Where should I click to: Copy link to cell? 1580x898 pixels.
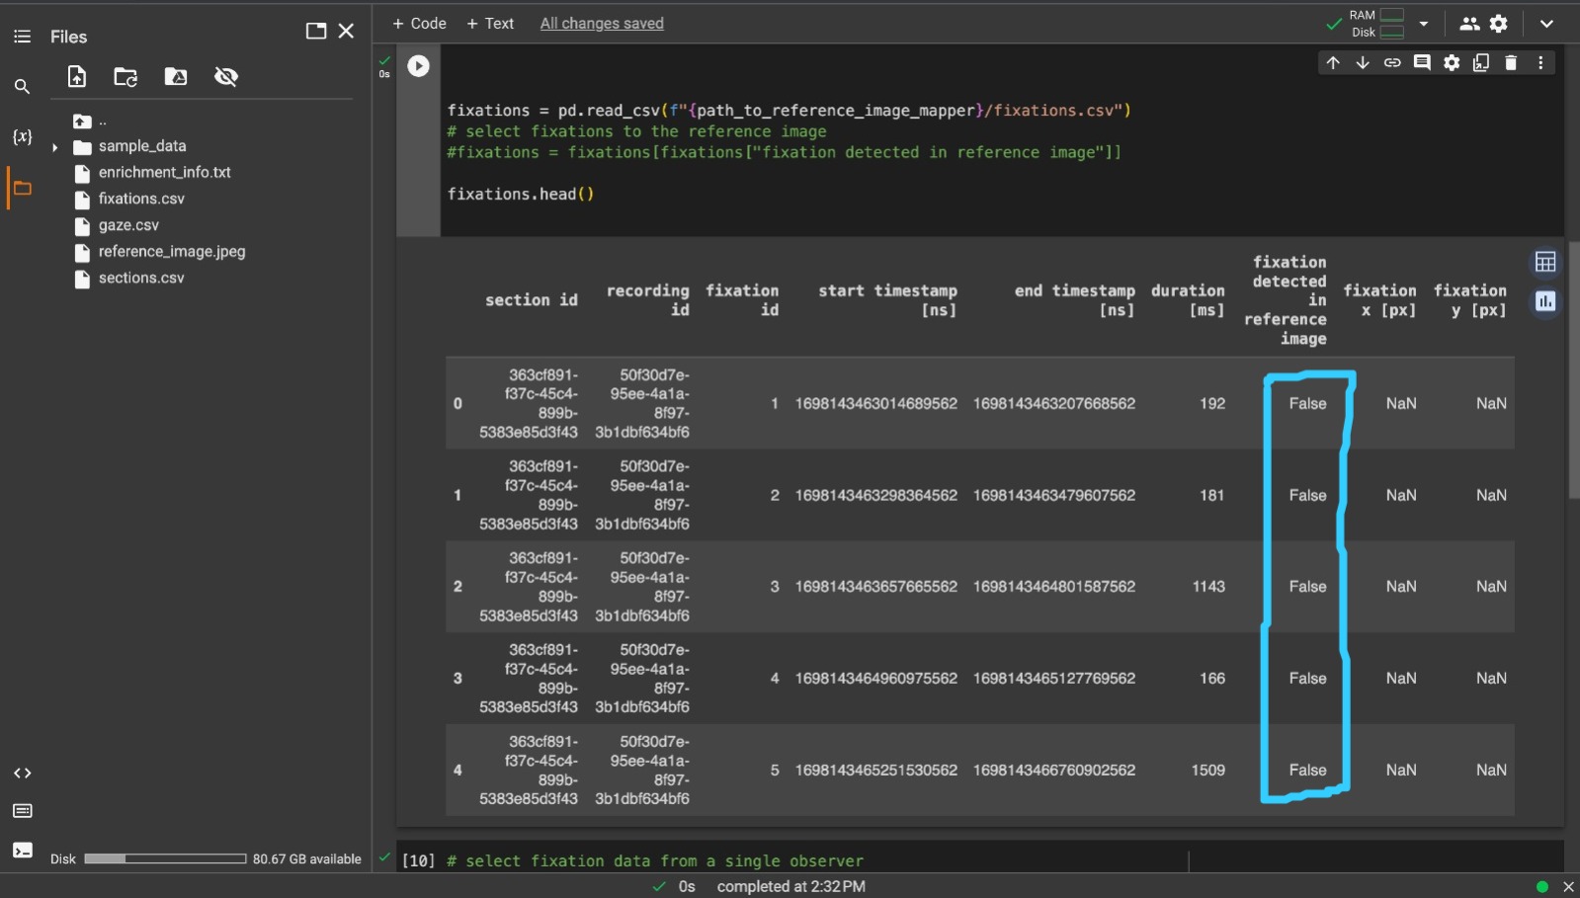(x=1392, y=63)
